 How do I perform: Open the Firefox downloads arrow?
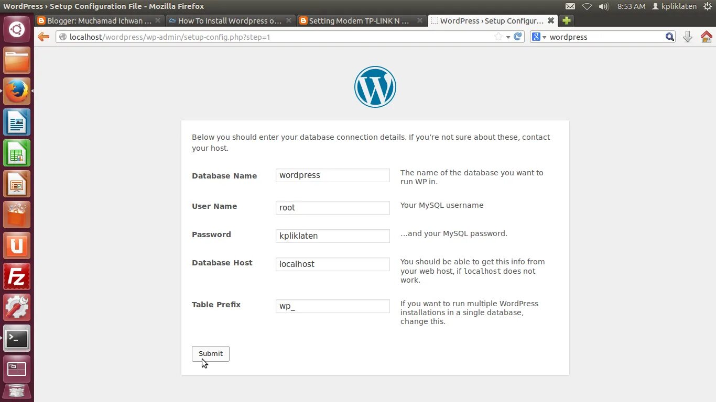tap(688, 37)
